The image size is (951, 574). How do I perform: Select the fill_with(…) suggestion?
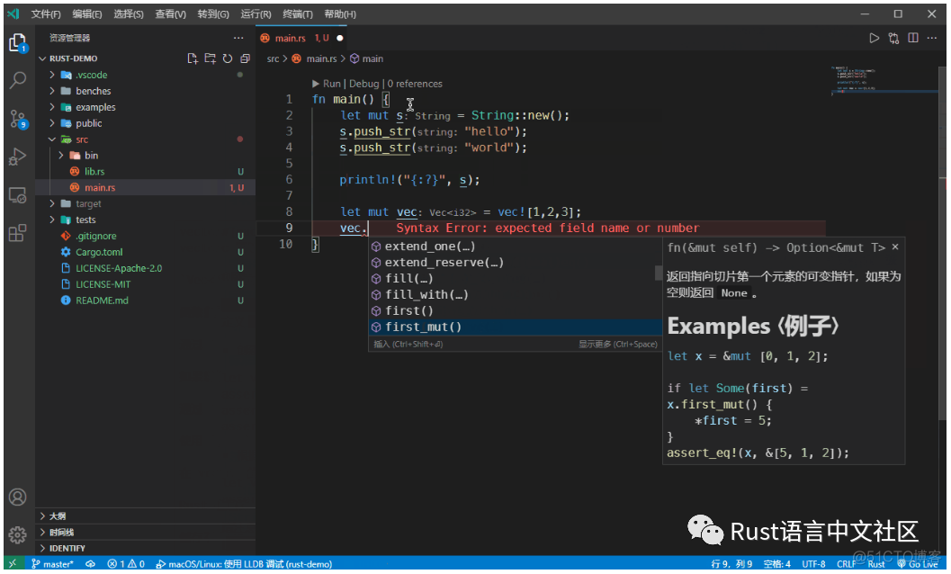[515, 295]
